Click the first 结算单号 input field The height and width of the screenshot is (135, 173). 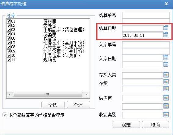click(x=146, y=15)
